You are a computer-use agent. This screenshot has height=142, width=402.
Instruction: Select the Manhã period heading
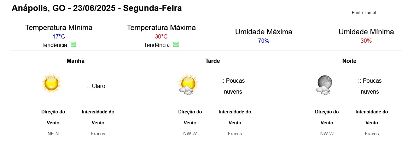(75, 61)
